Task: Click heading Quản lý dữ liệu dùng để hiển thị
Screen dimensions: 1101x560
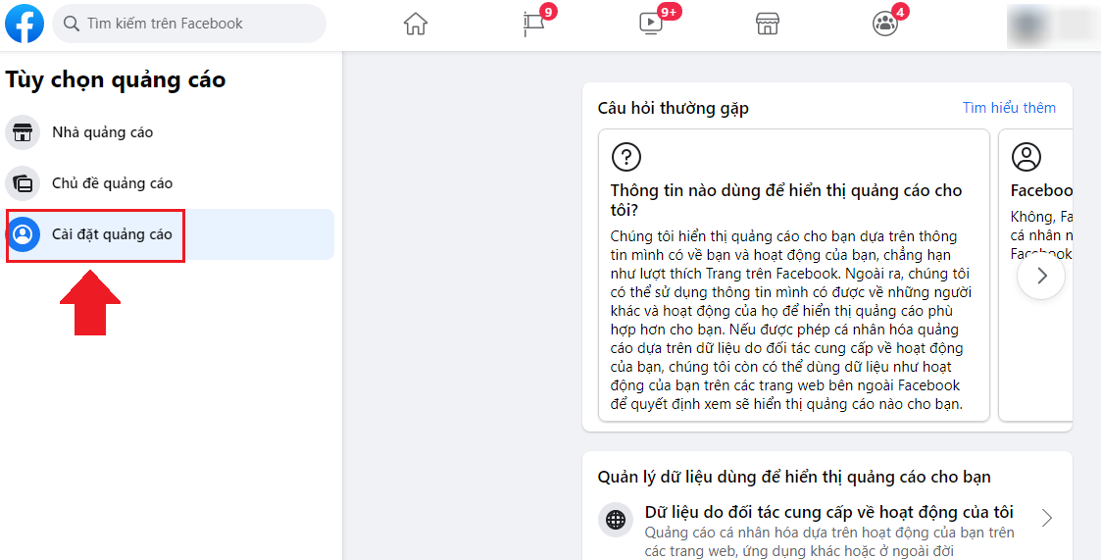Action: pos(794,477)
